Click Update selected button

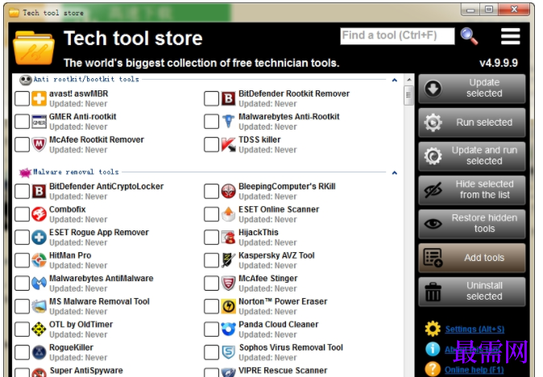click(471, 89)
